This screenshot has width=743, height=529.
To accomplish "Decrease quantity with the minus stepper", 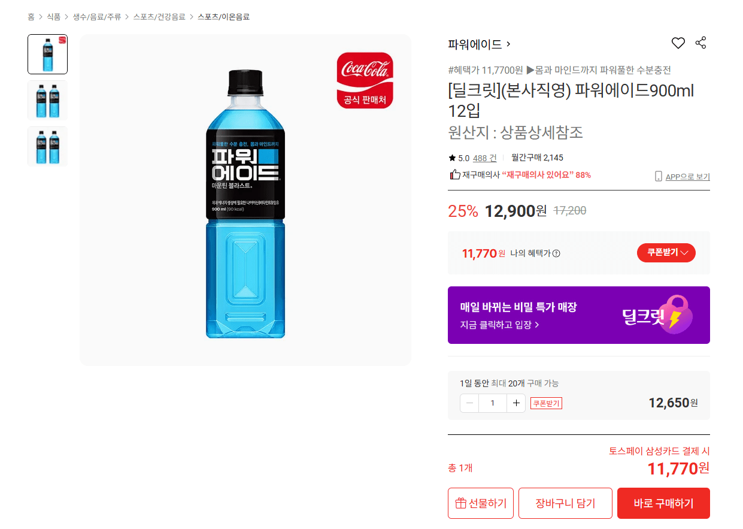I will [x=469, y=403].
